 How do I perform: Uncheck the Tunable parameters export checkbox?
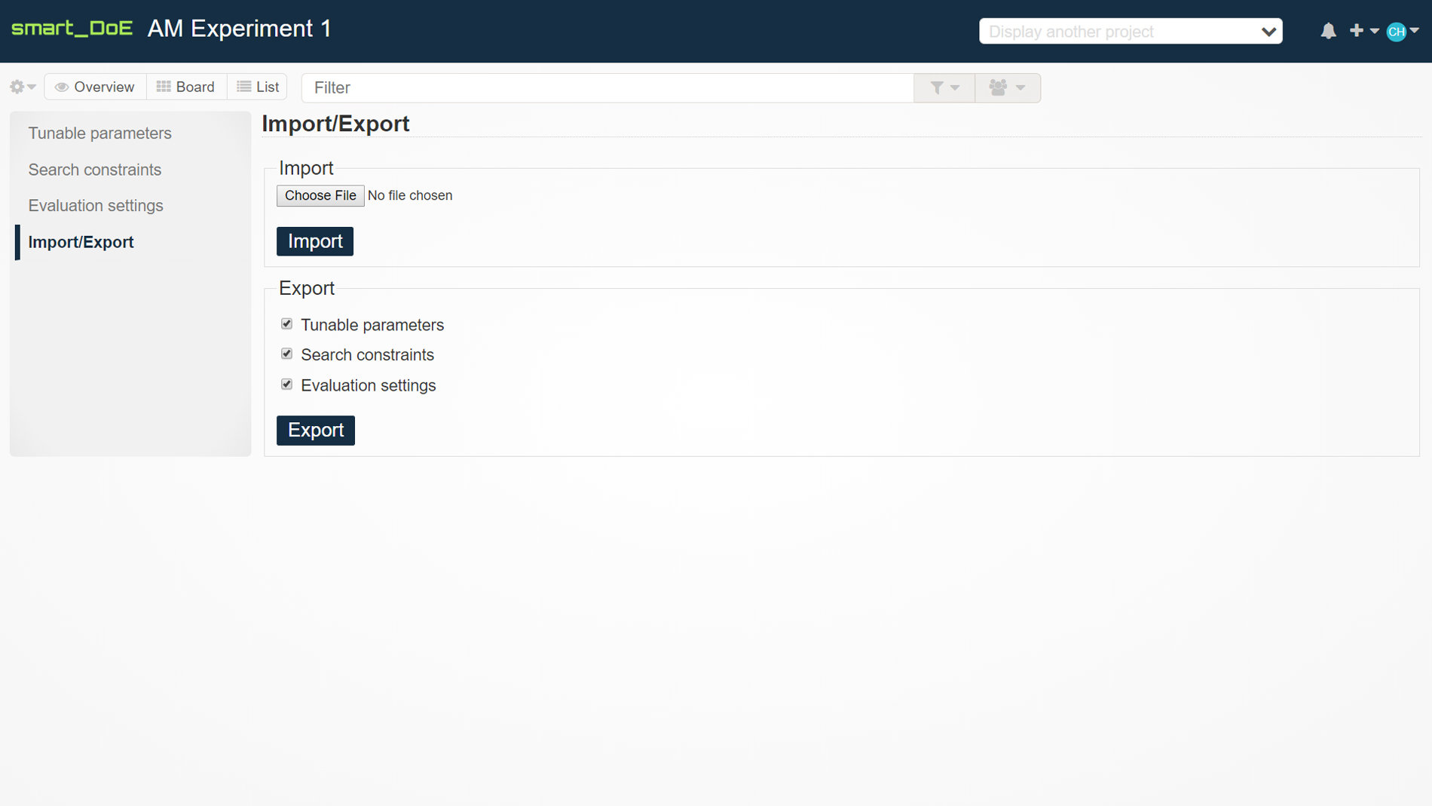click(286, 324)
